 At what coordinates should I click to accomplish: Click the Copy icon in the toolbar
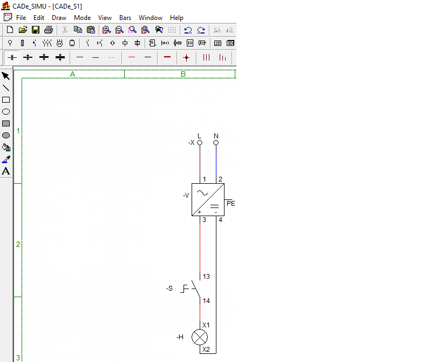[x=78, y=30]
